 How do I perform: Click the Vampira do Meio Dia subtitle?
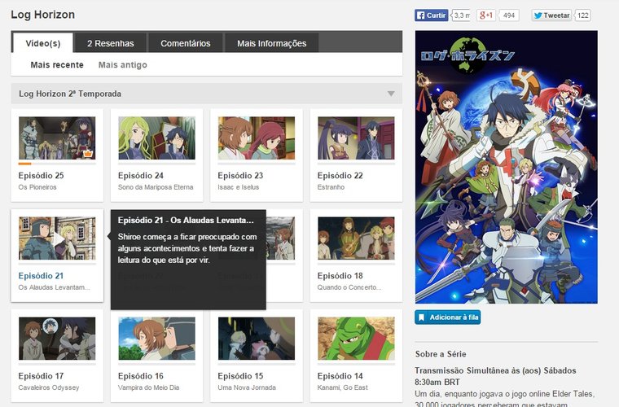tap(148, 387)
